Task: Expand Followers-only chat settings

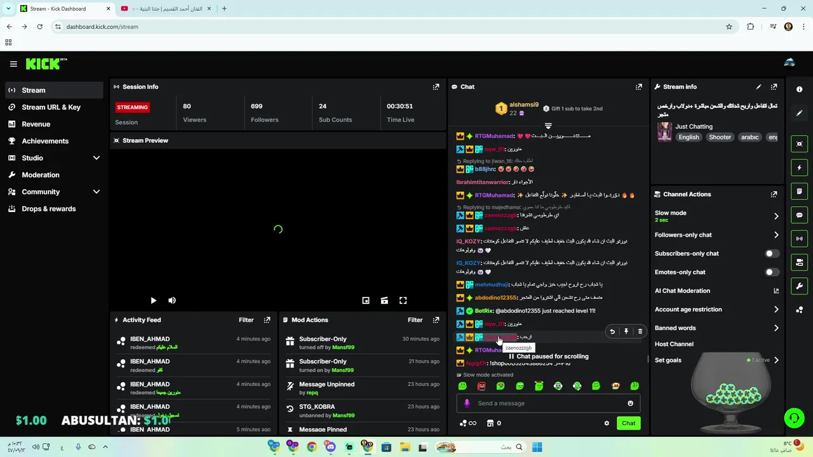Action: (x=776, y=235)
